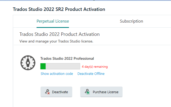Click the 'Trados Studio 2022 SR2 Product Activation' title
The height and width of the screenshot is (107, 171).
tap(59, 9)
